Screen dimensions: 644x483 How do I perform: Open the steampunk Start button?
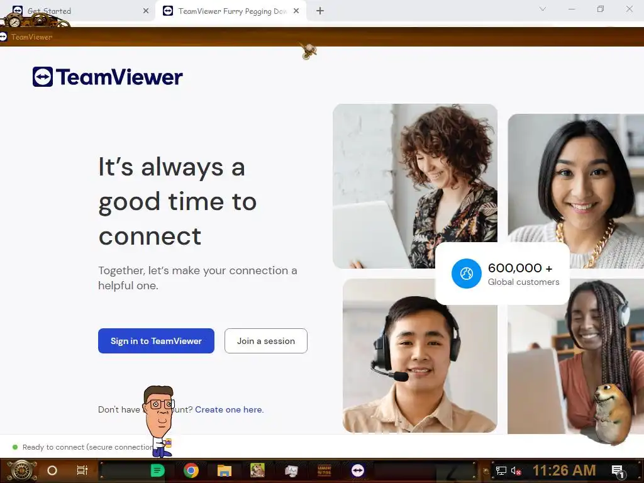coord(21,470)
